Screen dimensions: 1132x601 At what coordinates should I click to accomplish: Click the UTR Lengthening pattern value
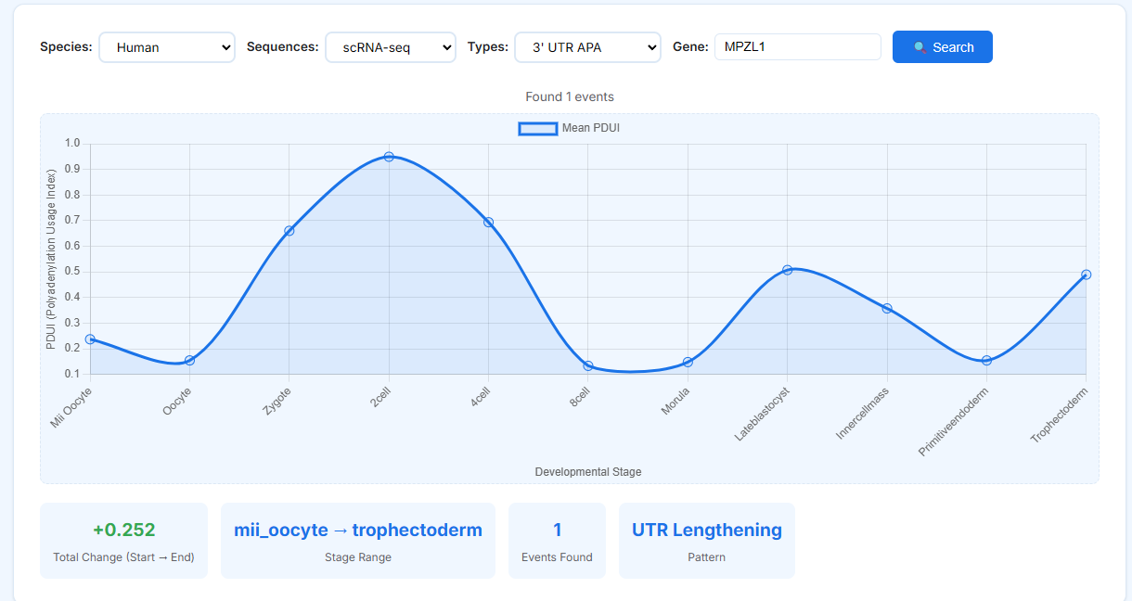[x=707, y=531]
